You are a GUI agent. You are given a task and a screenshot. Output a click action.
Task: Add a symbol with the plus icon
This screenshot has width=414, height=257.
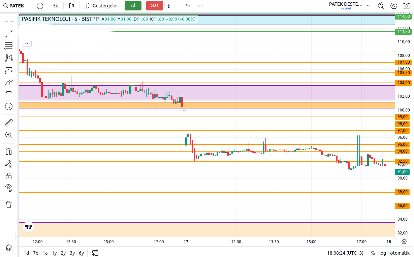(40, 6)
